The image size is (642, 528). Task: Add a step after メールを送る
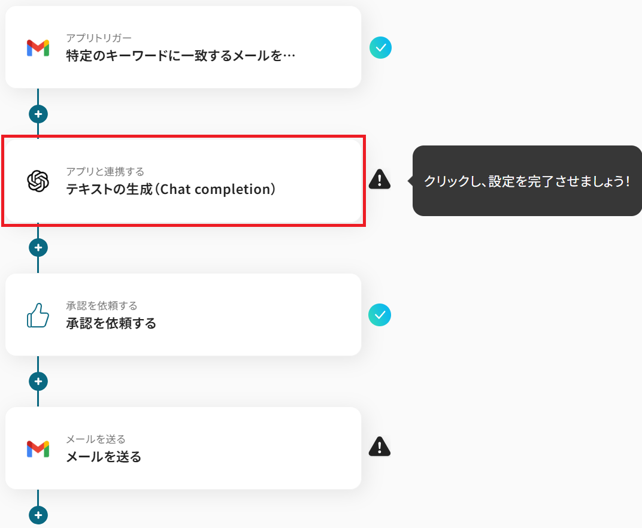tap(38, 514)
